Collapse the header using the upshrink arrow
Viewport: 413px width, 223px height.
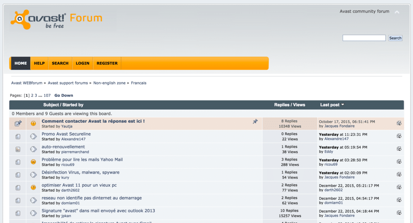click(397, 12)
